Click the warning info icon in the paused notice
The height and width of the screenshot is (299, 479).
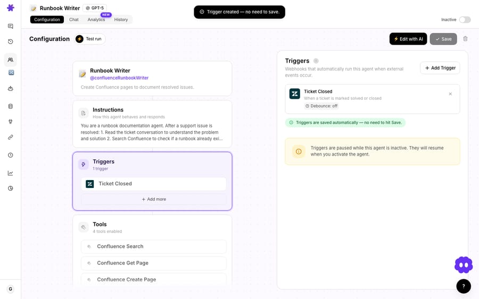(299, 151)
